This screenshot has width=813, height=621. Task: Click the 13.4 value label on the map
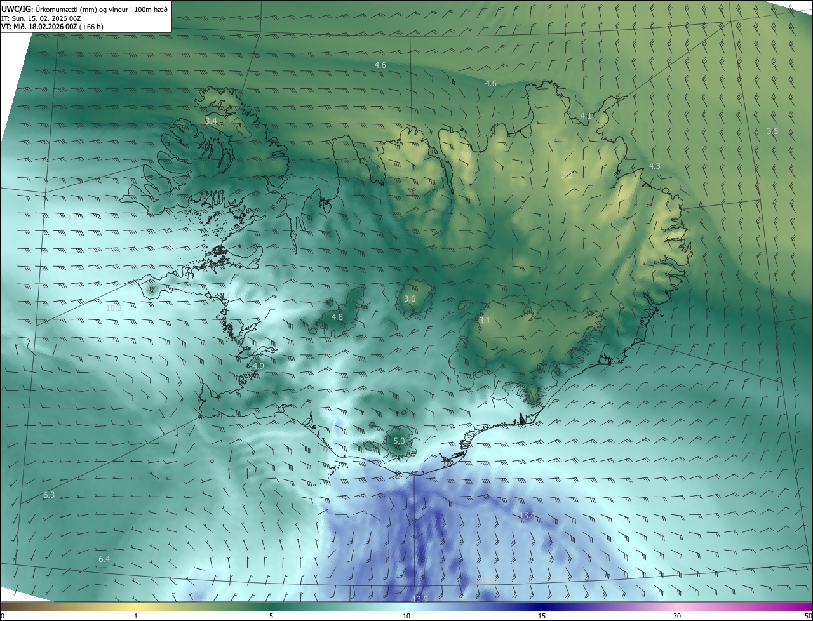(527, 515)
